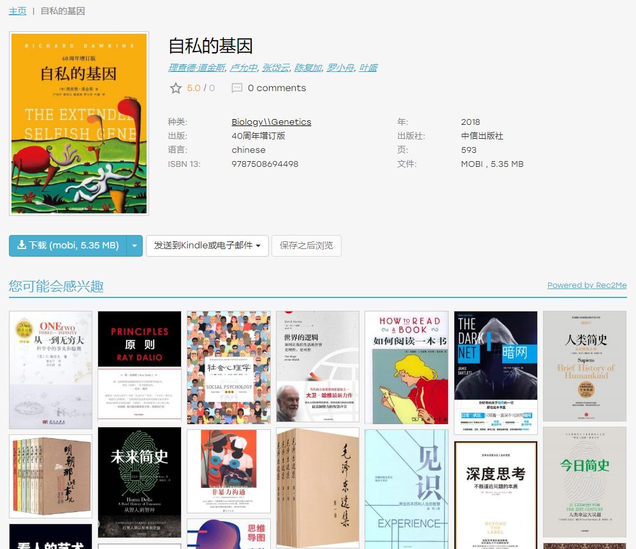Image resolution: width=636 pixels, height=549 pixels.
Task: Open the 毛泽东选集 book thumbnail
Action: (317, 488)
